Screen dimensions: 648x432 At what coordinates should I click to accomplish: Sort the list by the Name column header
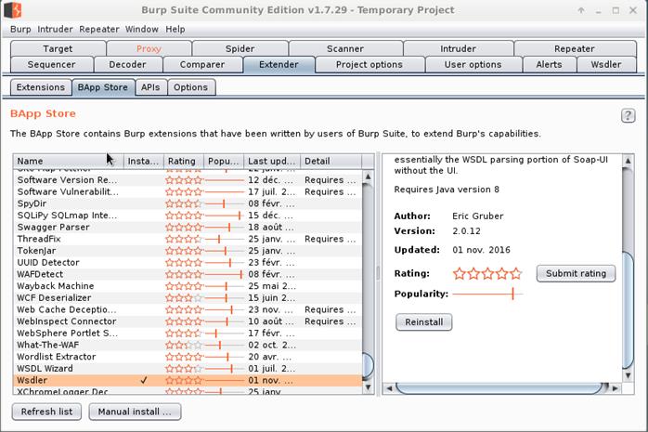(68, 161)
